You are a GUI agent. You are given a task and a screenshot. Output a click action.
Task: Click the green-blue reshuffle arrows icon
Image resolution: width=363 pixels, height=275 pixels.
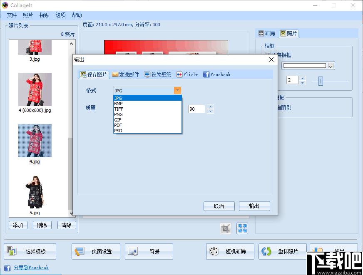pyautogui.click(x=266, y=251)
